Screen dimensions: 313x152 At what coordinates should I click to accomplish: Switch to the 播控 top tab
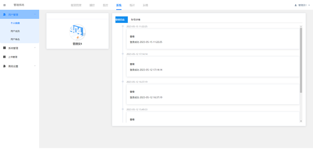point(92,5)
